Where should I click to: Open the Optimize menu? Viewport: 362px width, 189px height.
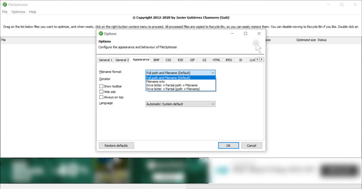click(x=18, y=12)
